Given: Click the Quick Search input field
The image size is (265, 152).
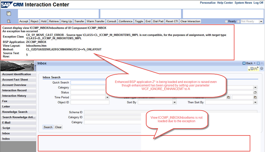Looking at the screenshot, I should (x=88, y=83).
